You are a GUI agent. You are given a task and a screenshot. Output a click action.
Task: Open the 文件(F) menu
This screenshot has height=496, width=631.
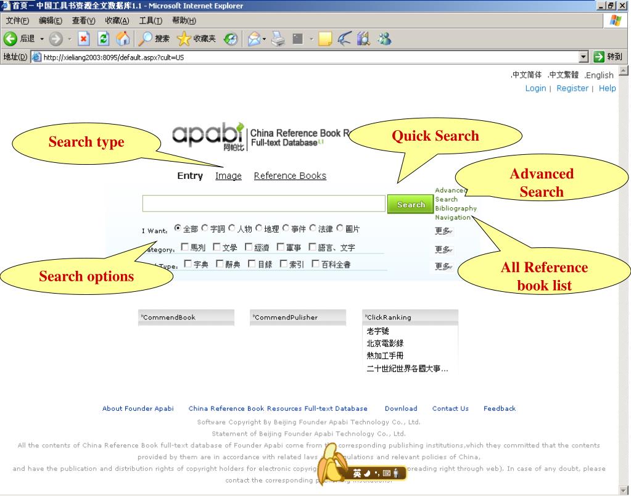pos(17,20)
